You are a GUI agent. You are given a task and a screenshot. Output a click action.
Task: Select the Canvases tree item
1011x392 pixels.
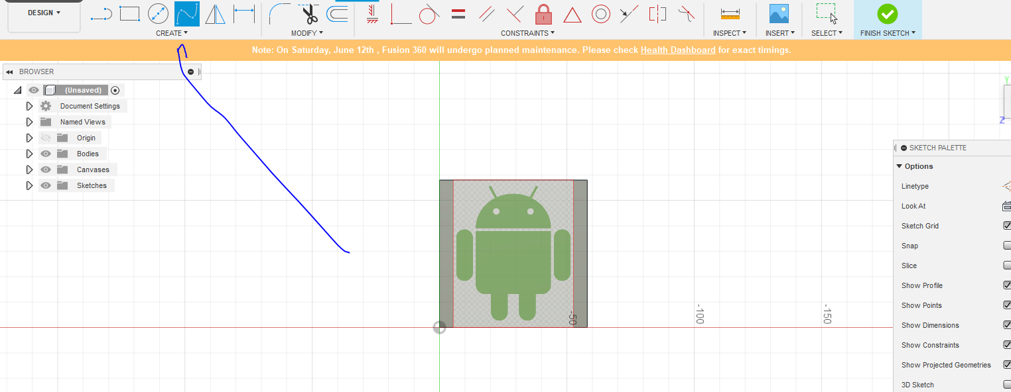click(93, 170)
